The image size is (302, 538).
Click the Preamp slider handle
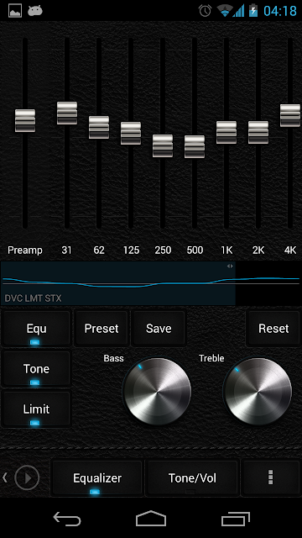25,120
